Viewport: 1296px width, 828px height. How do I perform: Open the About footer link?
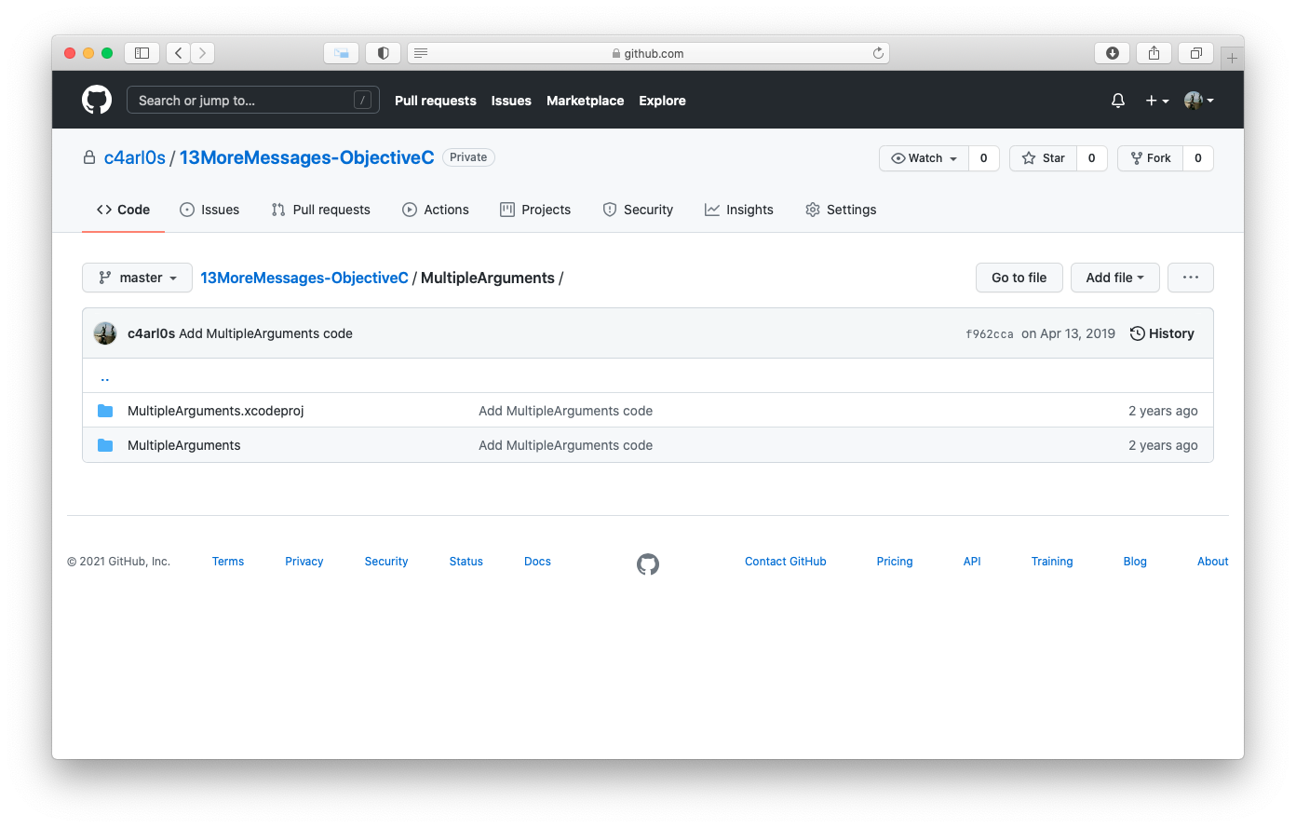point(1213,562)
